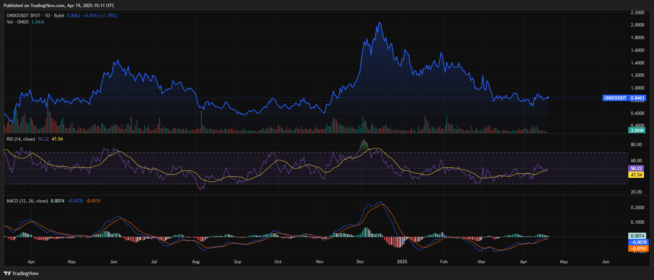Click the green 3.04M volume tag
The image size is (654, 280).
point(636,130)
